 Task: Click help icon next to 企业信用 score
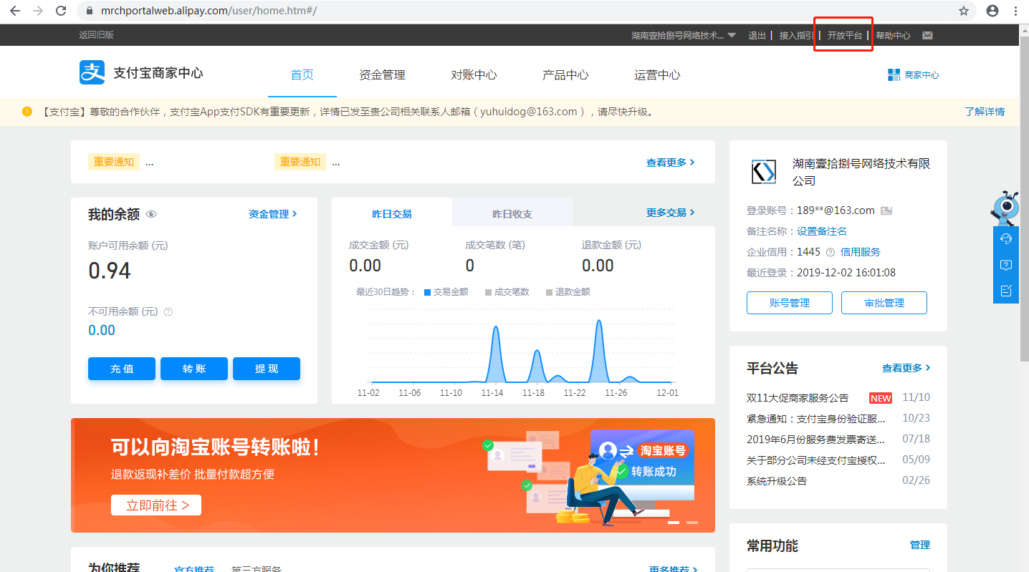(x=831, y=252)
